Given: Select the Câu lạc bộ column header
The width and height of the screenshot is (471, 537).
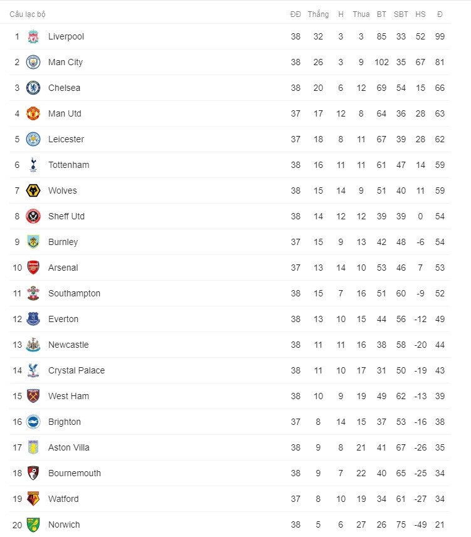Looking at the screenshot, I should [x=28, y=14].
